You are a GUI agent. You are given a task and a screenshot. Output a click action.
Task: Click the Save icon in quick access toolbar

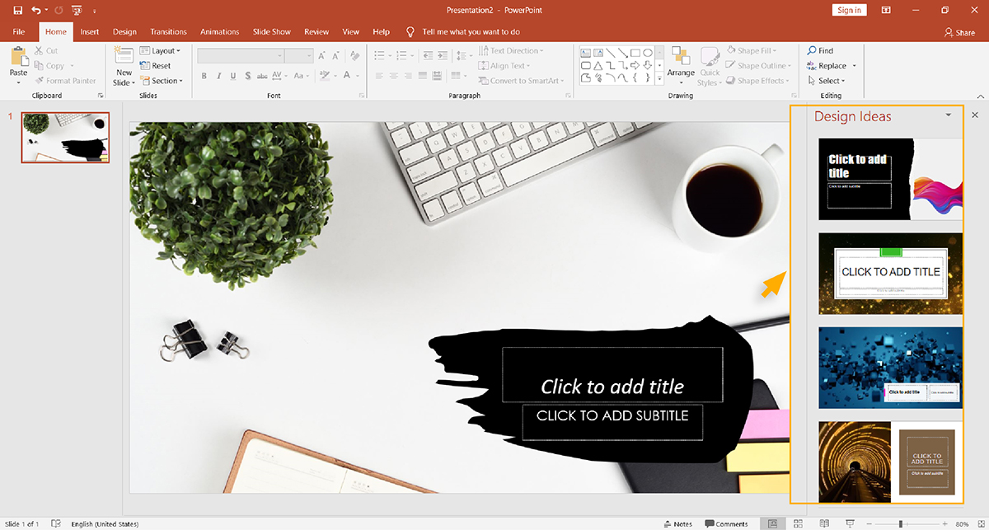tap(17, 10)
